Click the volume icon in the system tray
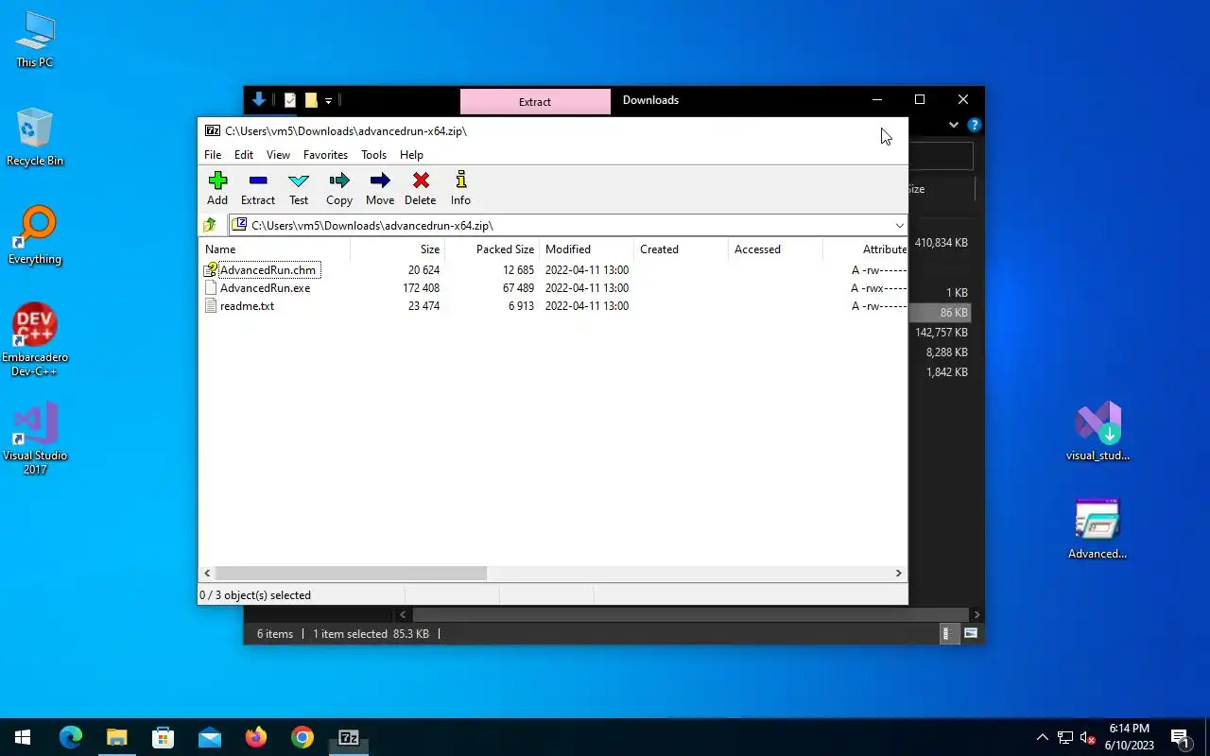Image resolution: width=1210 pixels, height=756 pixels. click(x=1088, y=737)
